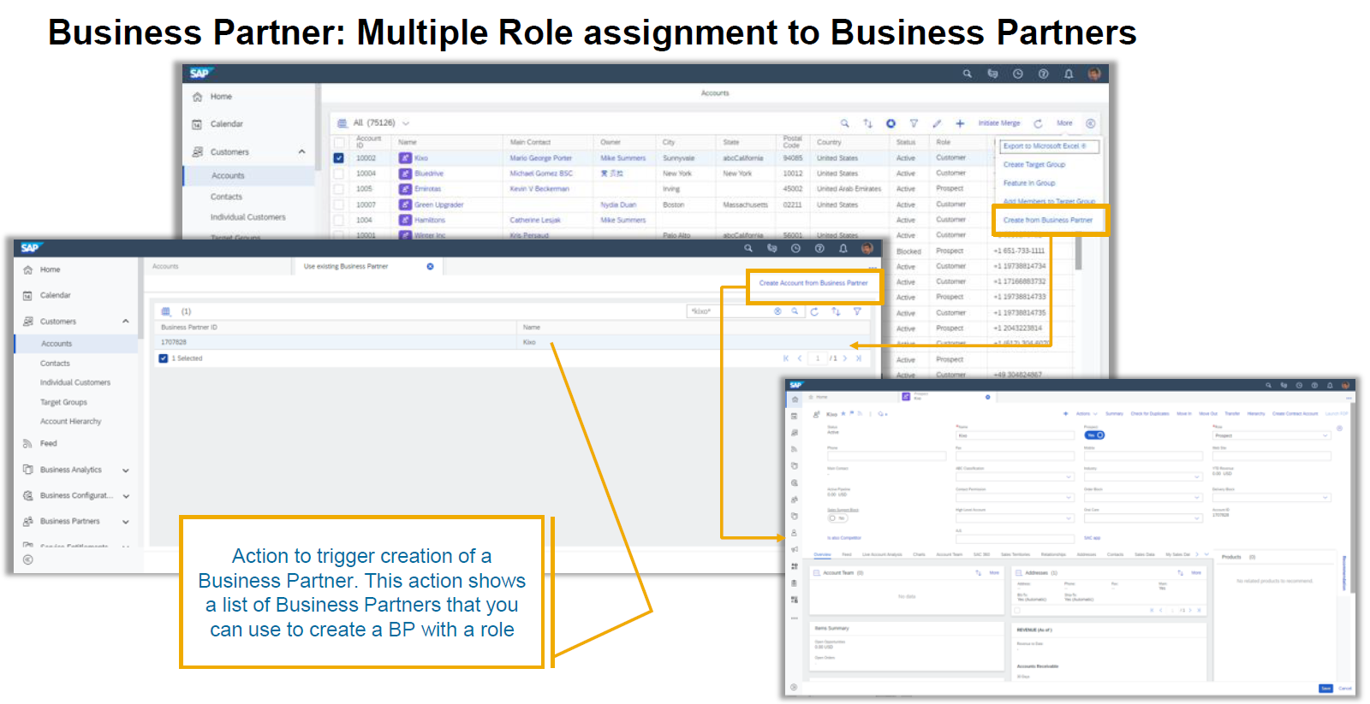Open search in the Accounts list window header

[967, 74]
